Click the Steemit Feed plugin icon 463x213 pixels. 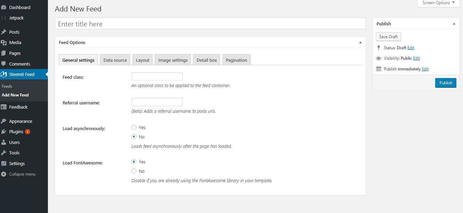[x=3, y=74]
